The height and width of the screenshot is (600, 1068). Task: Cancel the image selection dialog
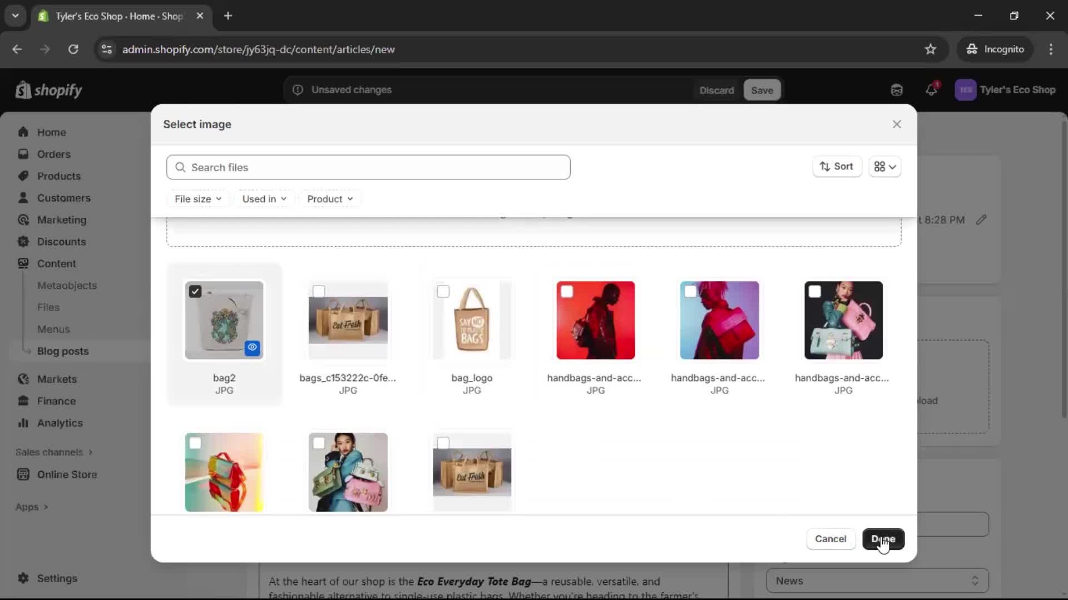(830, 539)
